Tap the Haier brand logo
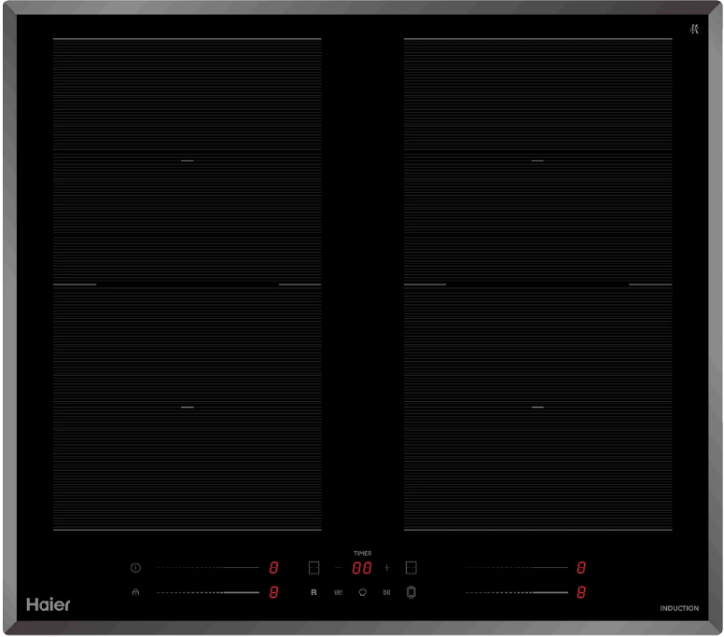 (x=47, y=604)
